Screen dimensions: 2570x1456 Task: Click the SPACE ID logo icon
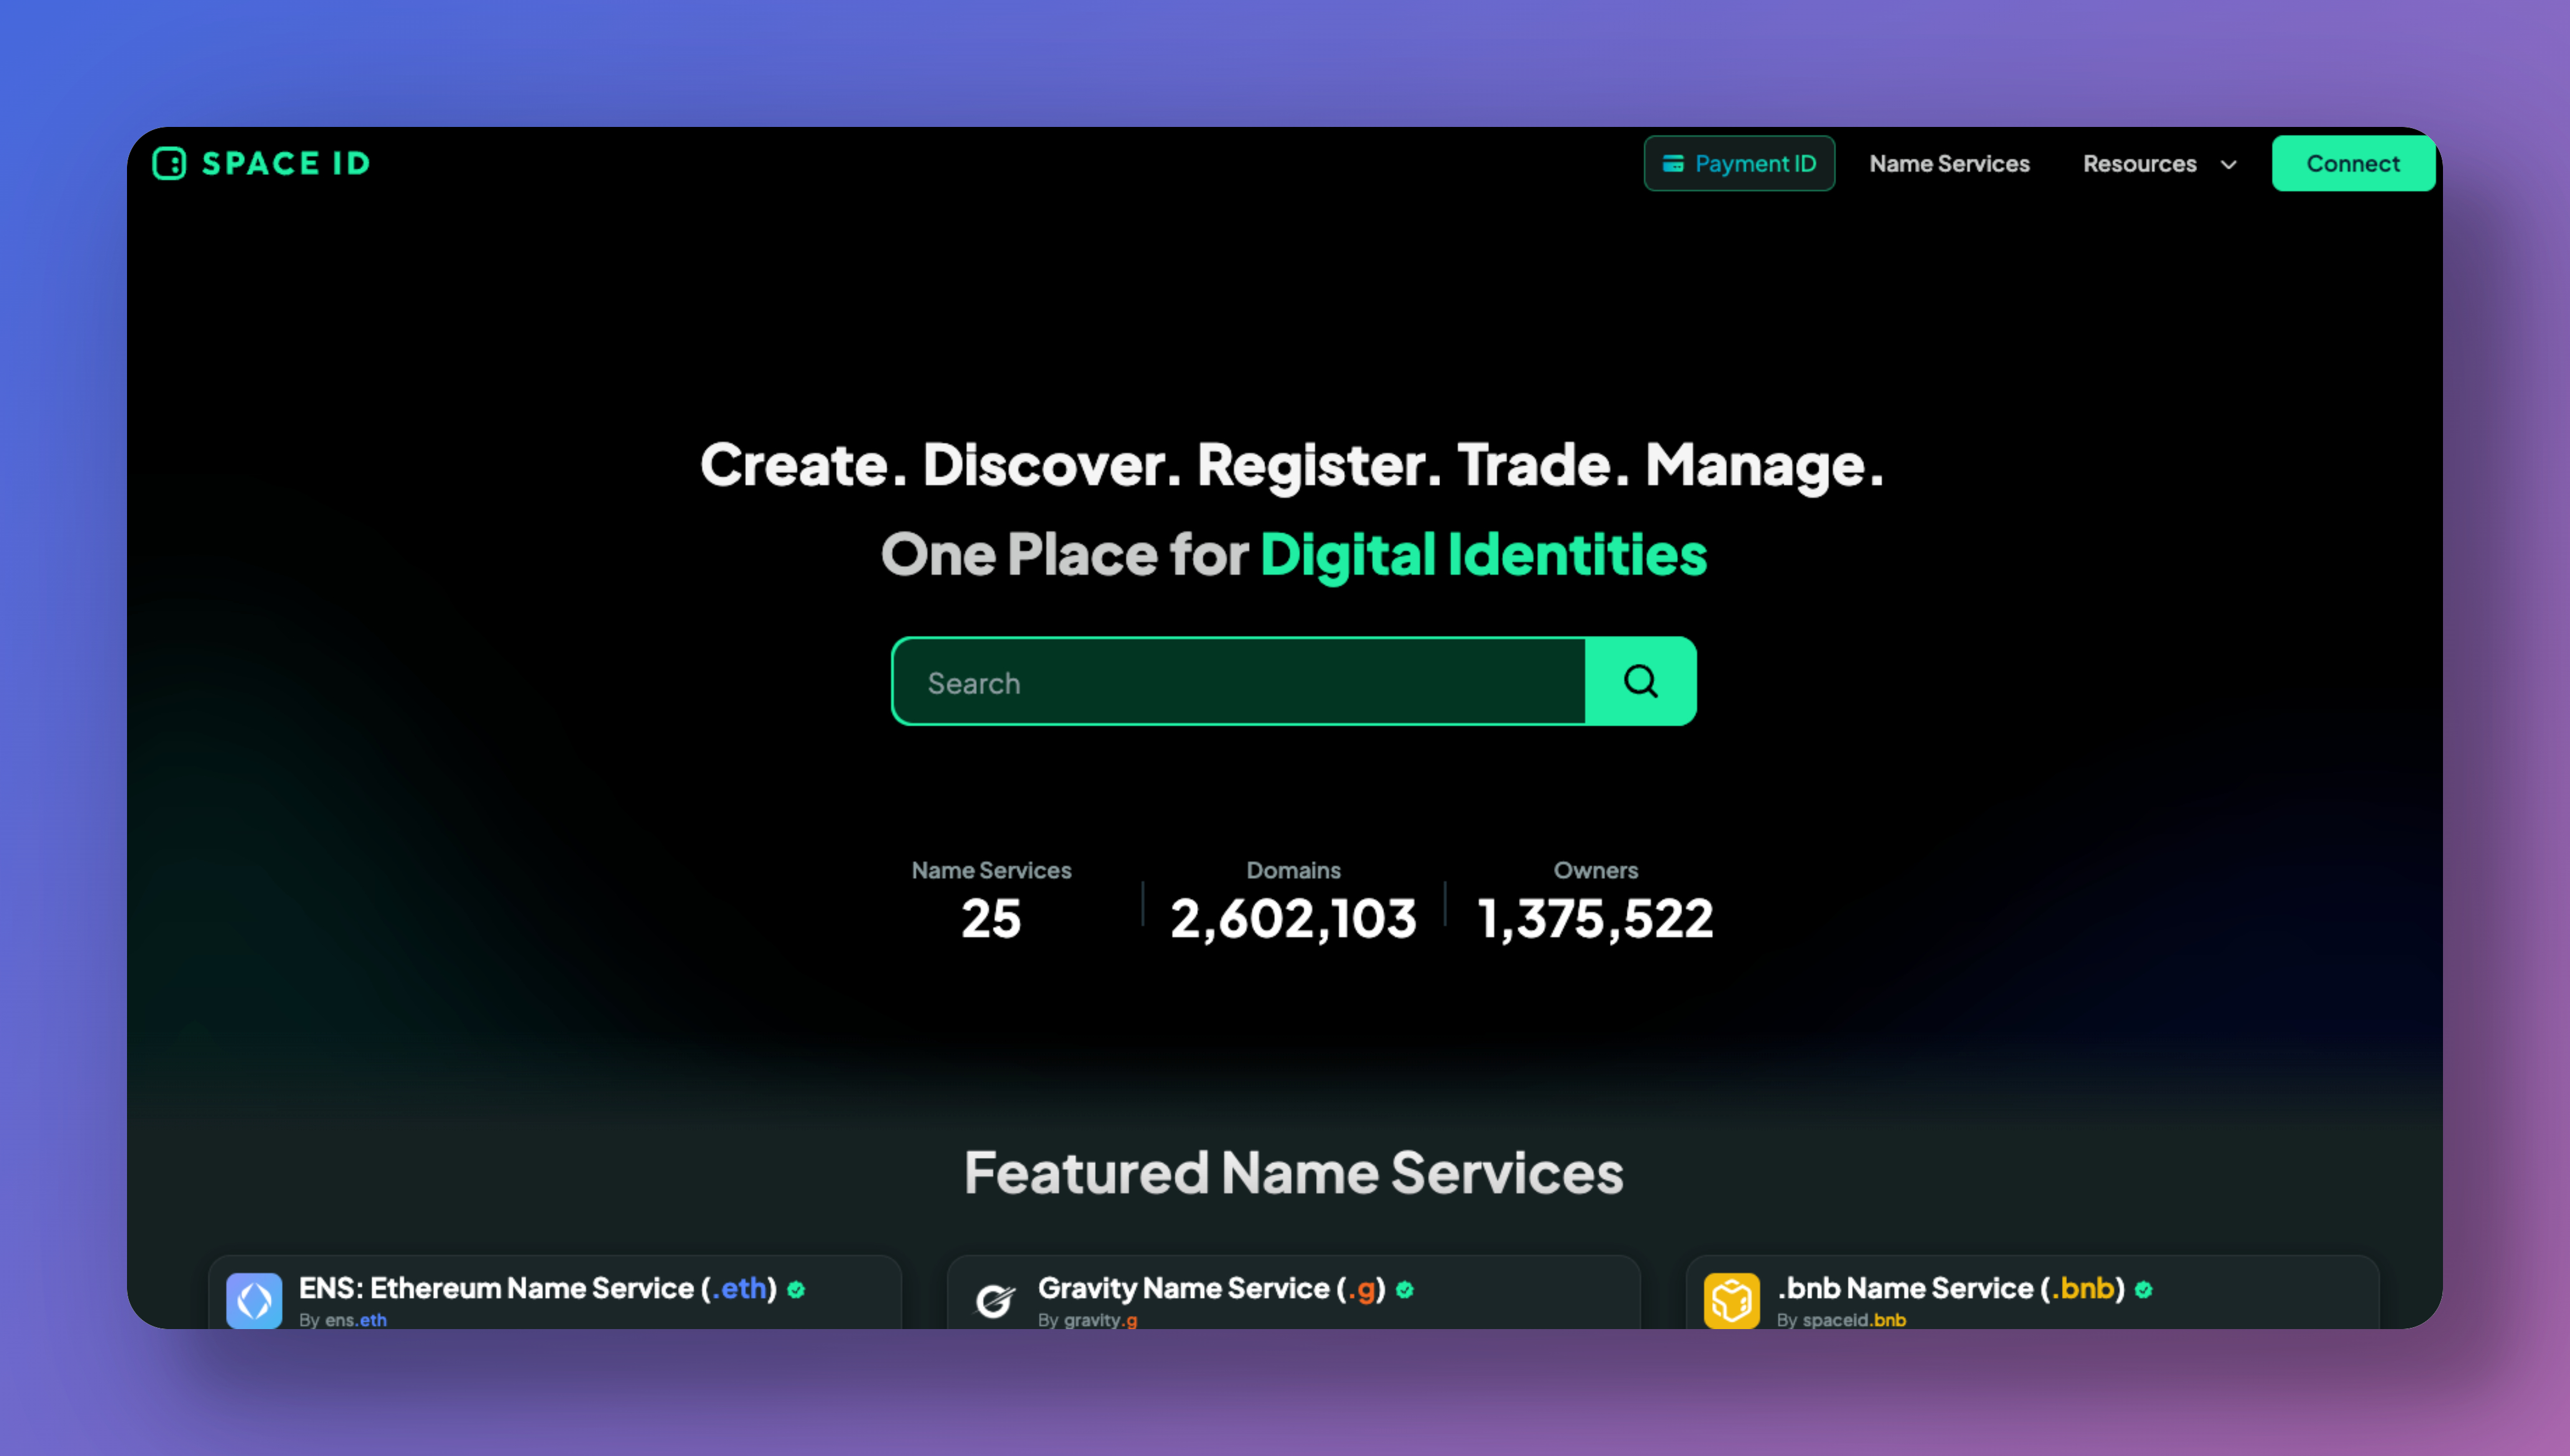coord(169,163)
